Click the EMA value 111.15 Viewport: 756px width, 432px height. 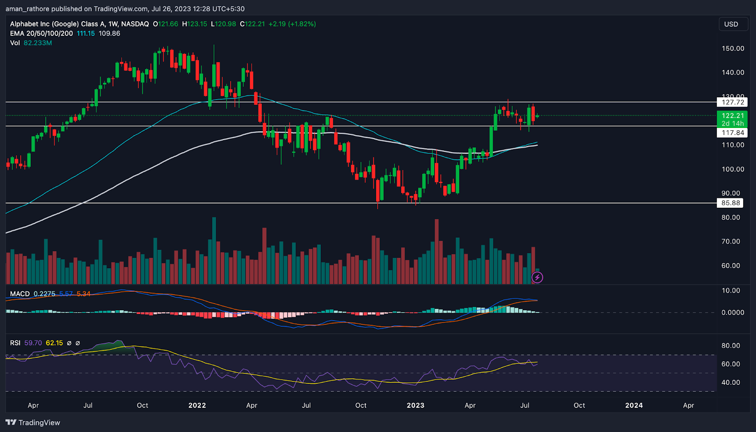(86, 33)
